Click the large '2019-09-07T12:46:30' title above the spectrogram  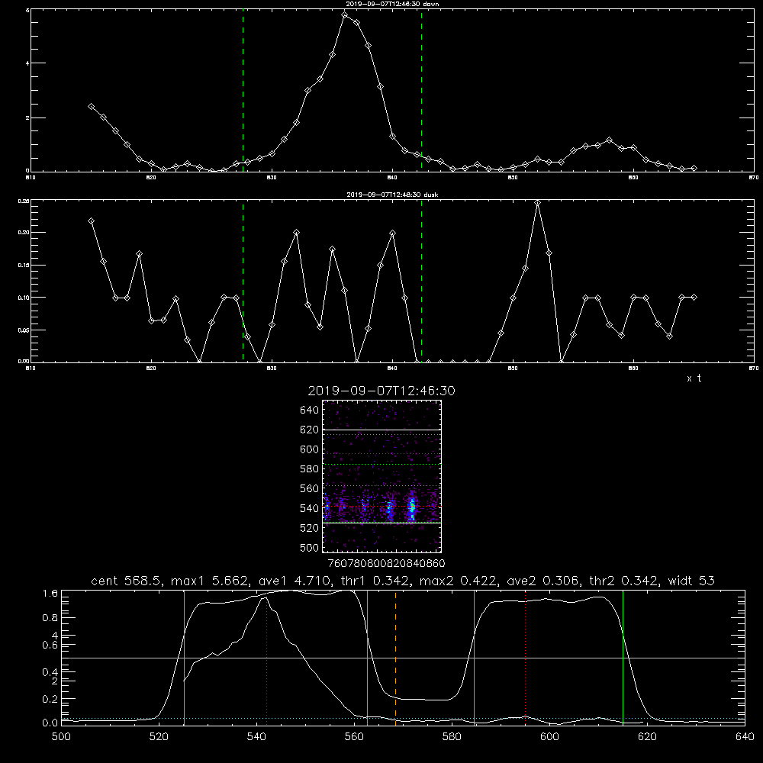pyautogui.click(x=381, y=391)
